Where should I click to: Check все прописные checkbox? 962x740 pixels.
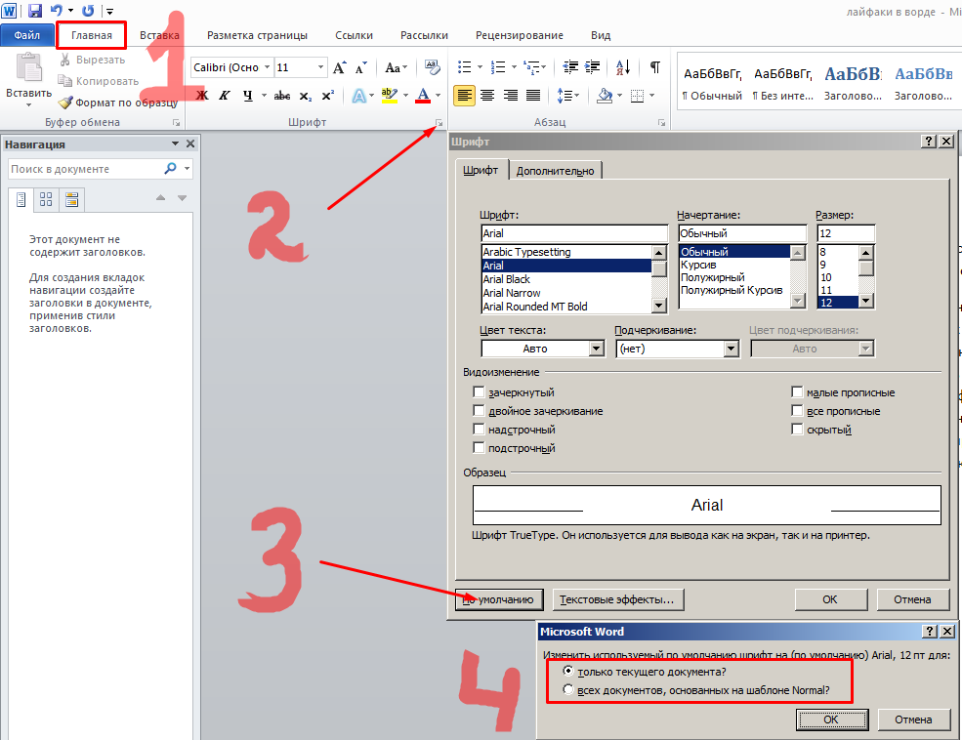click(797, 410)
